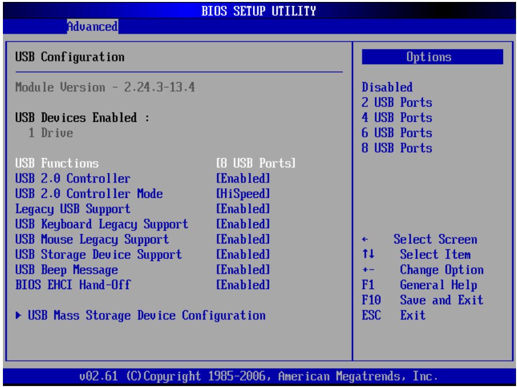
Task: Change USB Storage Device Support value
Action: 243,255
